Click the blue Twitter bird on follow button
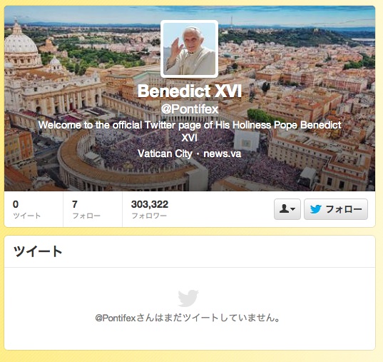The height and width of the screenshot is (362, 383). [x=315, y=209]
